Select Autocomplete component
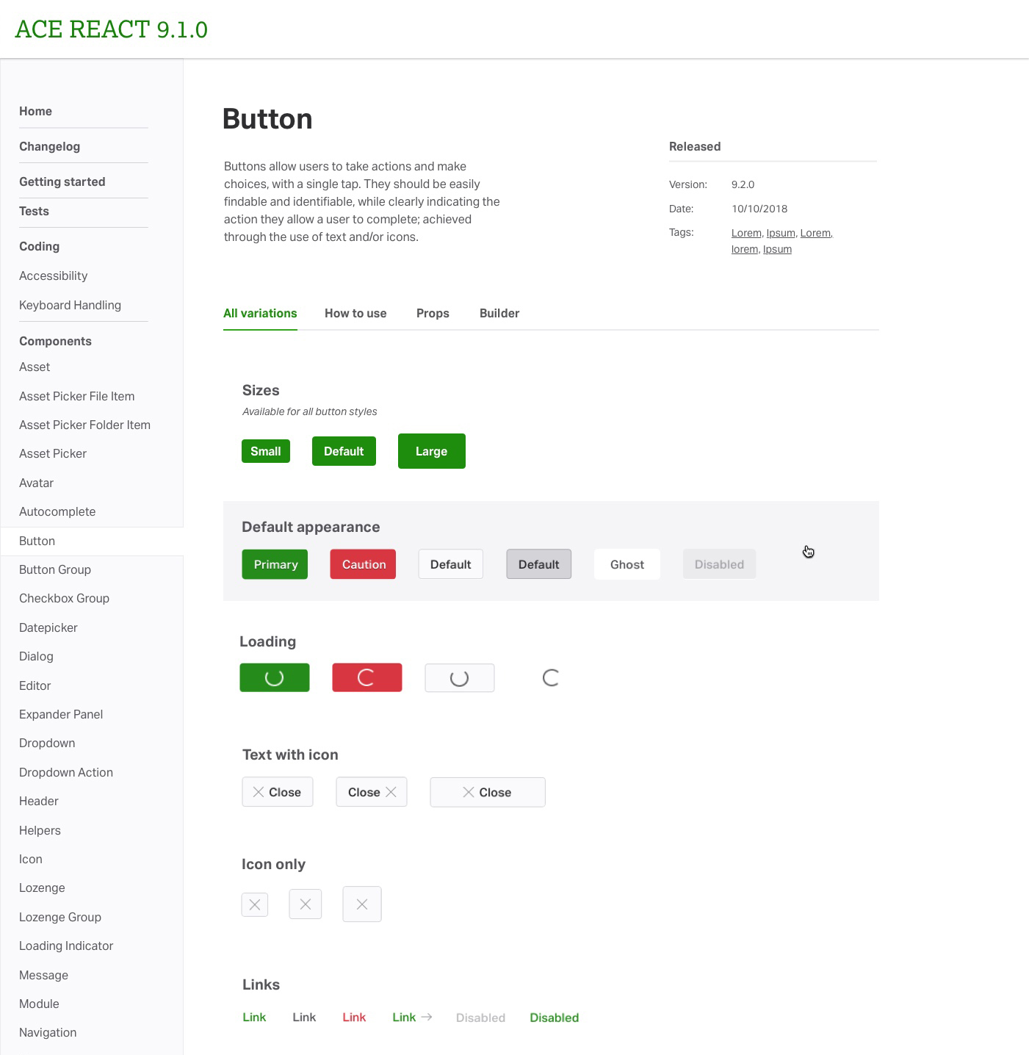 (x=57, y=511)
